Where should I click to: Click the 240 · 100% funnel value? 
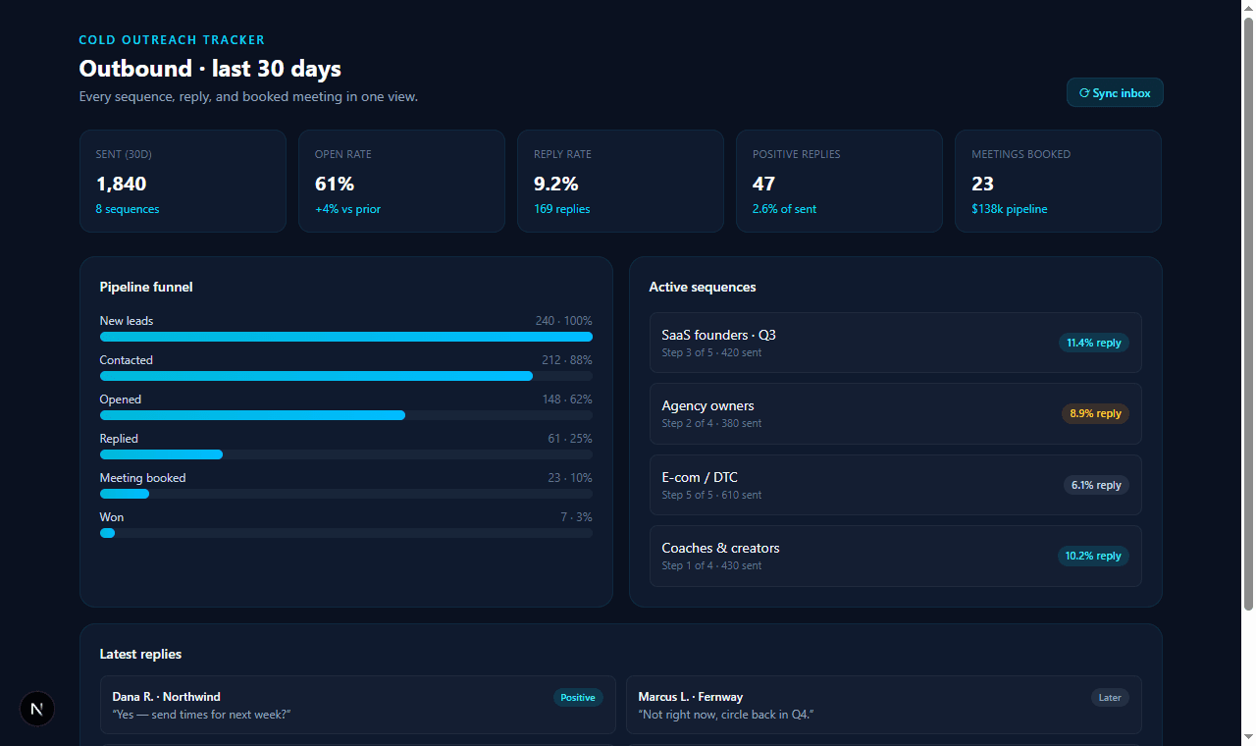coord(563,321)
